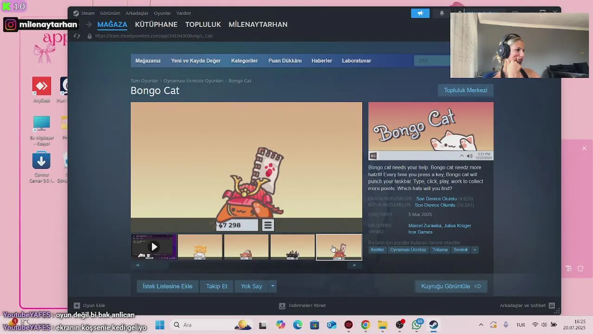
Task: Click Kuyruğu Görüntüle button
Action: (x=451, y=286)
